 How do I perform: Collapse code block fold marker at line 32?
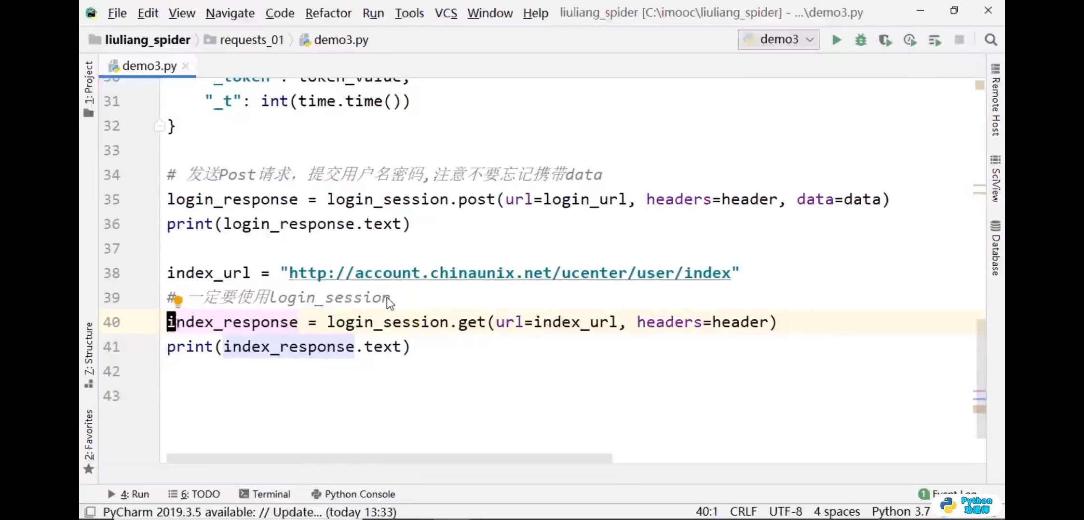click(x=160, y=126)
